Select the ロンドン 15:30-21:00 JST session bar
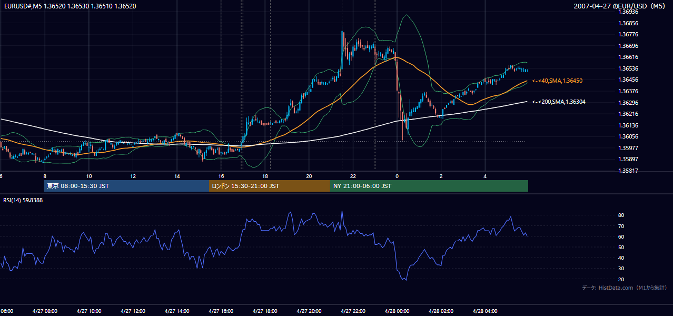This screenshot has height=316, width=673. pyautogui.click(x=270, y=186)
